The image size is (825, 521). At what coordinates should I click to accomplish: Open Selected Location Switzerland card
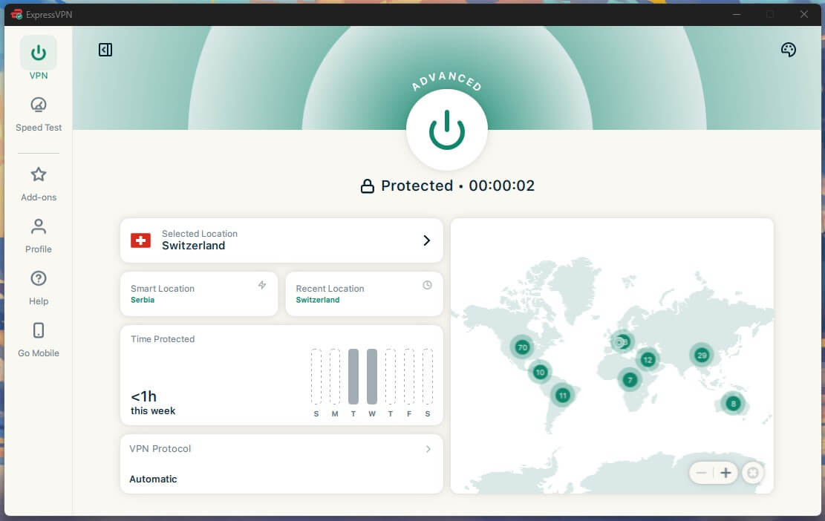tap(281, 240)
